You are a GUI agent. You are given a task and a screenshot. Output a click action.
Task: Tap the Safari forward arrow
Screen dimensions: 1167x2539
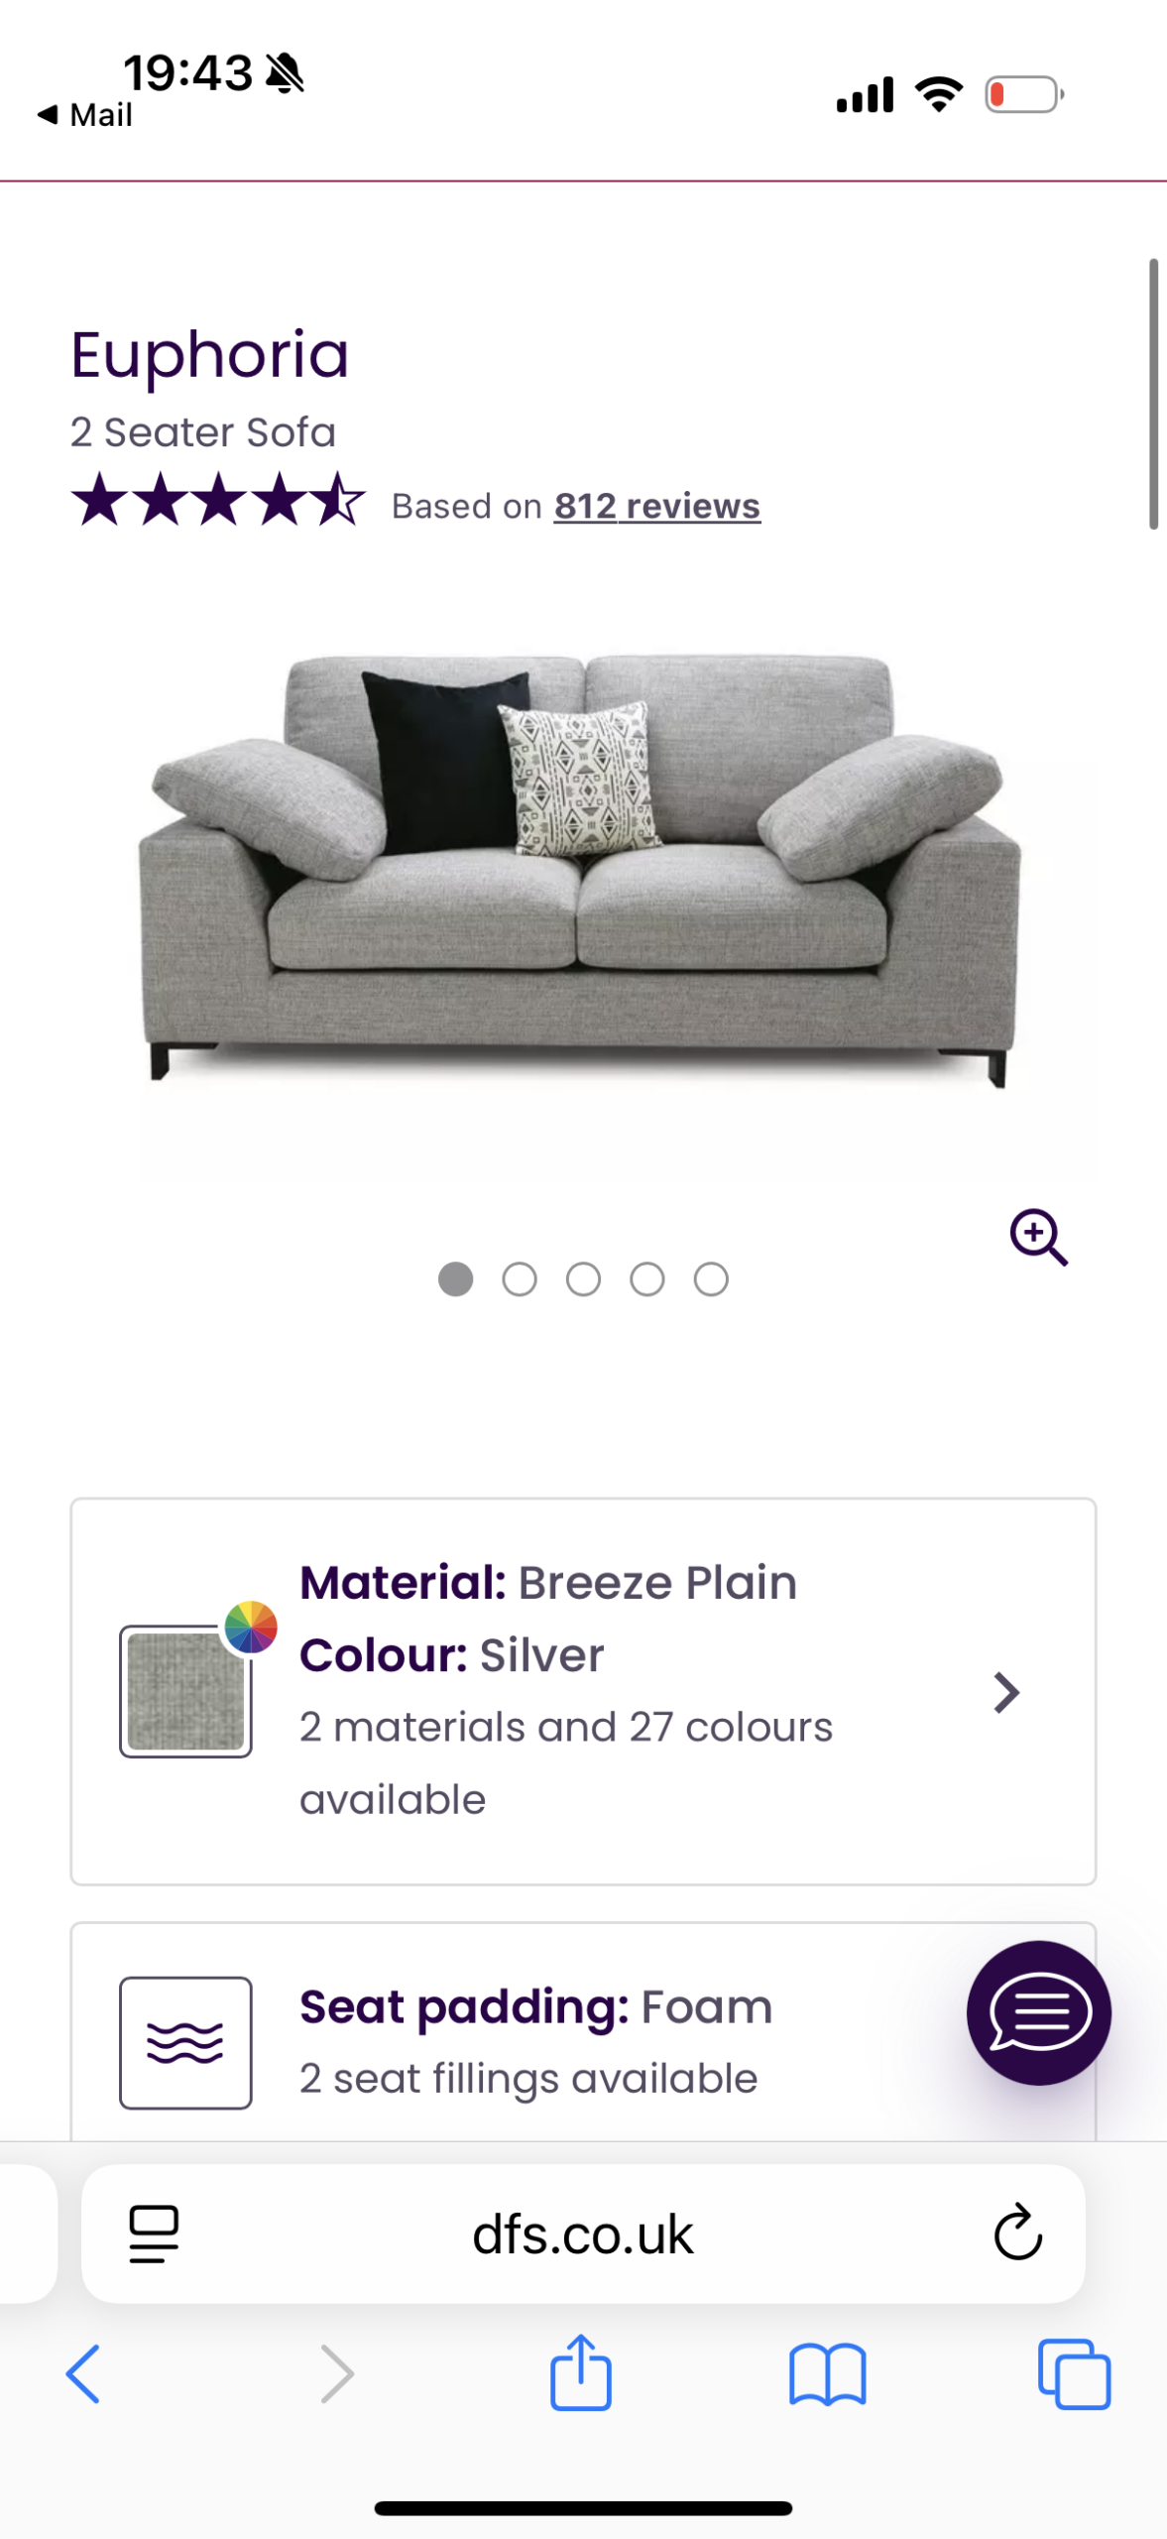[x=337, y=2374]
